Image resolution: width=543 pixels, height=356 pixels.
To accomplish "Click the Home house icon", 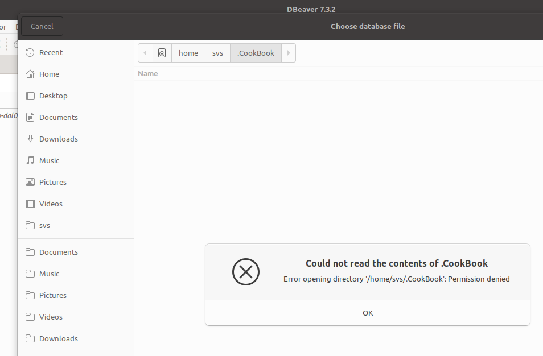I will (x=30, y=74).
